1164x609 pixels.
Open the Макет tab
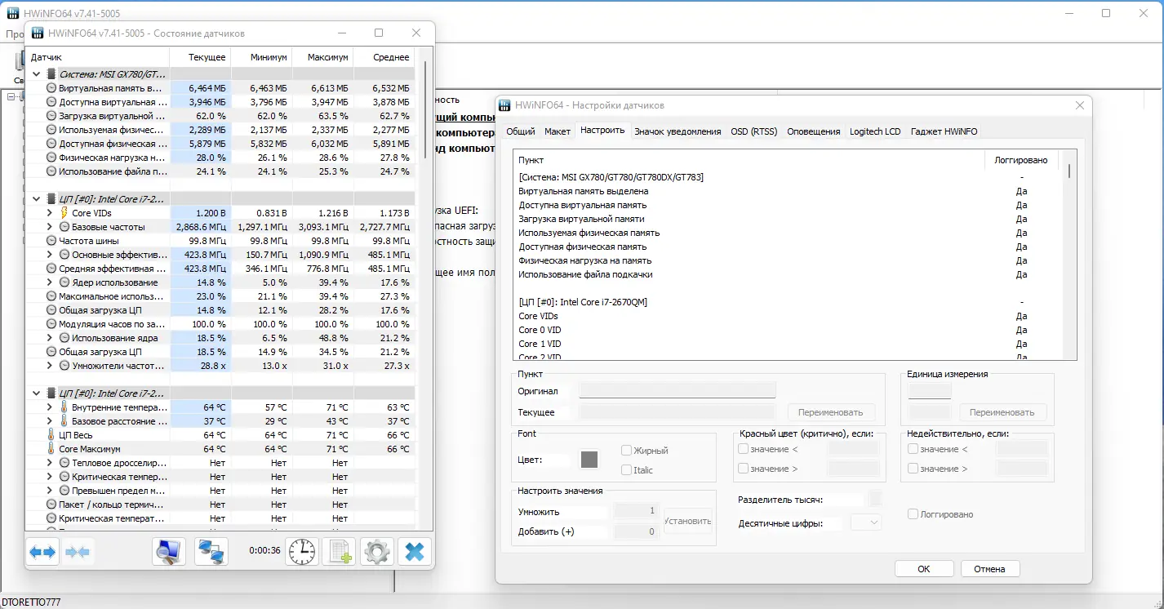(558, 131)
